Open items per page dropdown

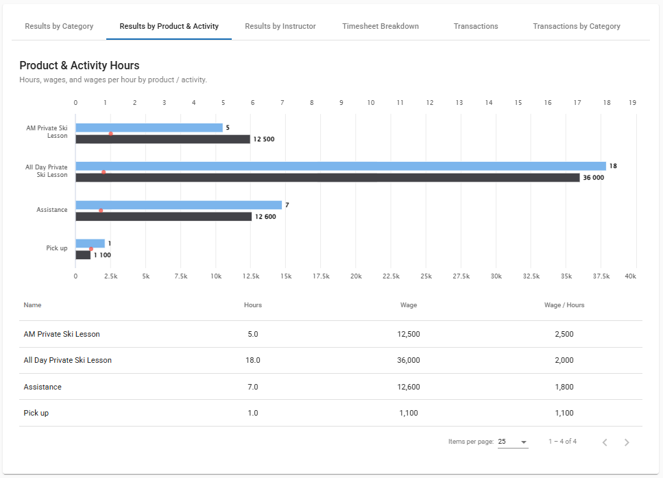point(513,442)
